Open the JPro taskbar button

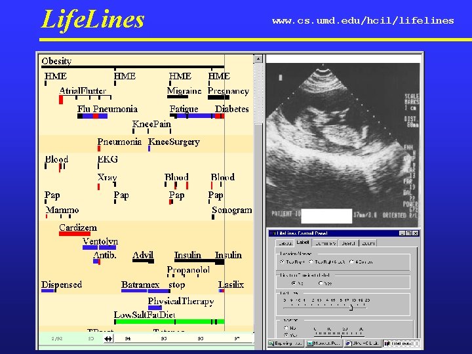tap(364, 343)
